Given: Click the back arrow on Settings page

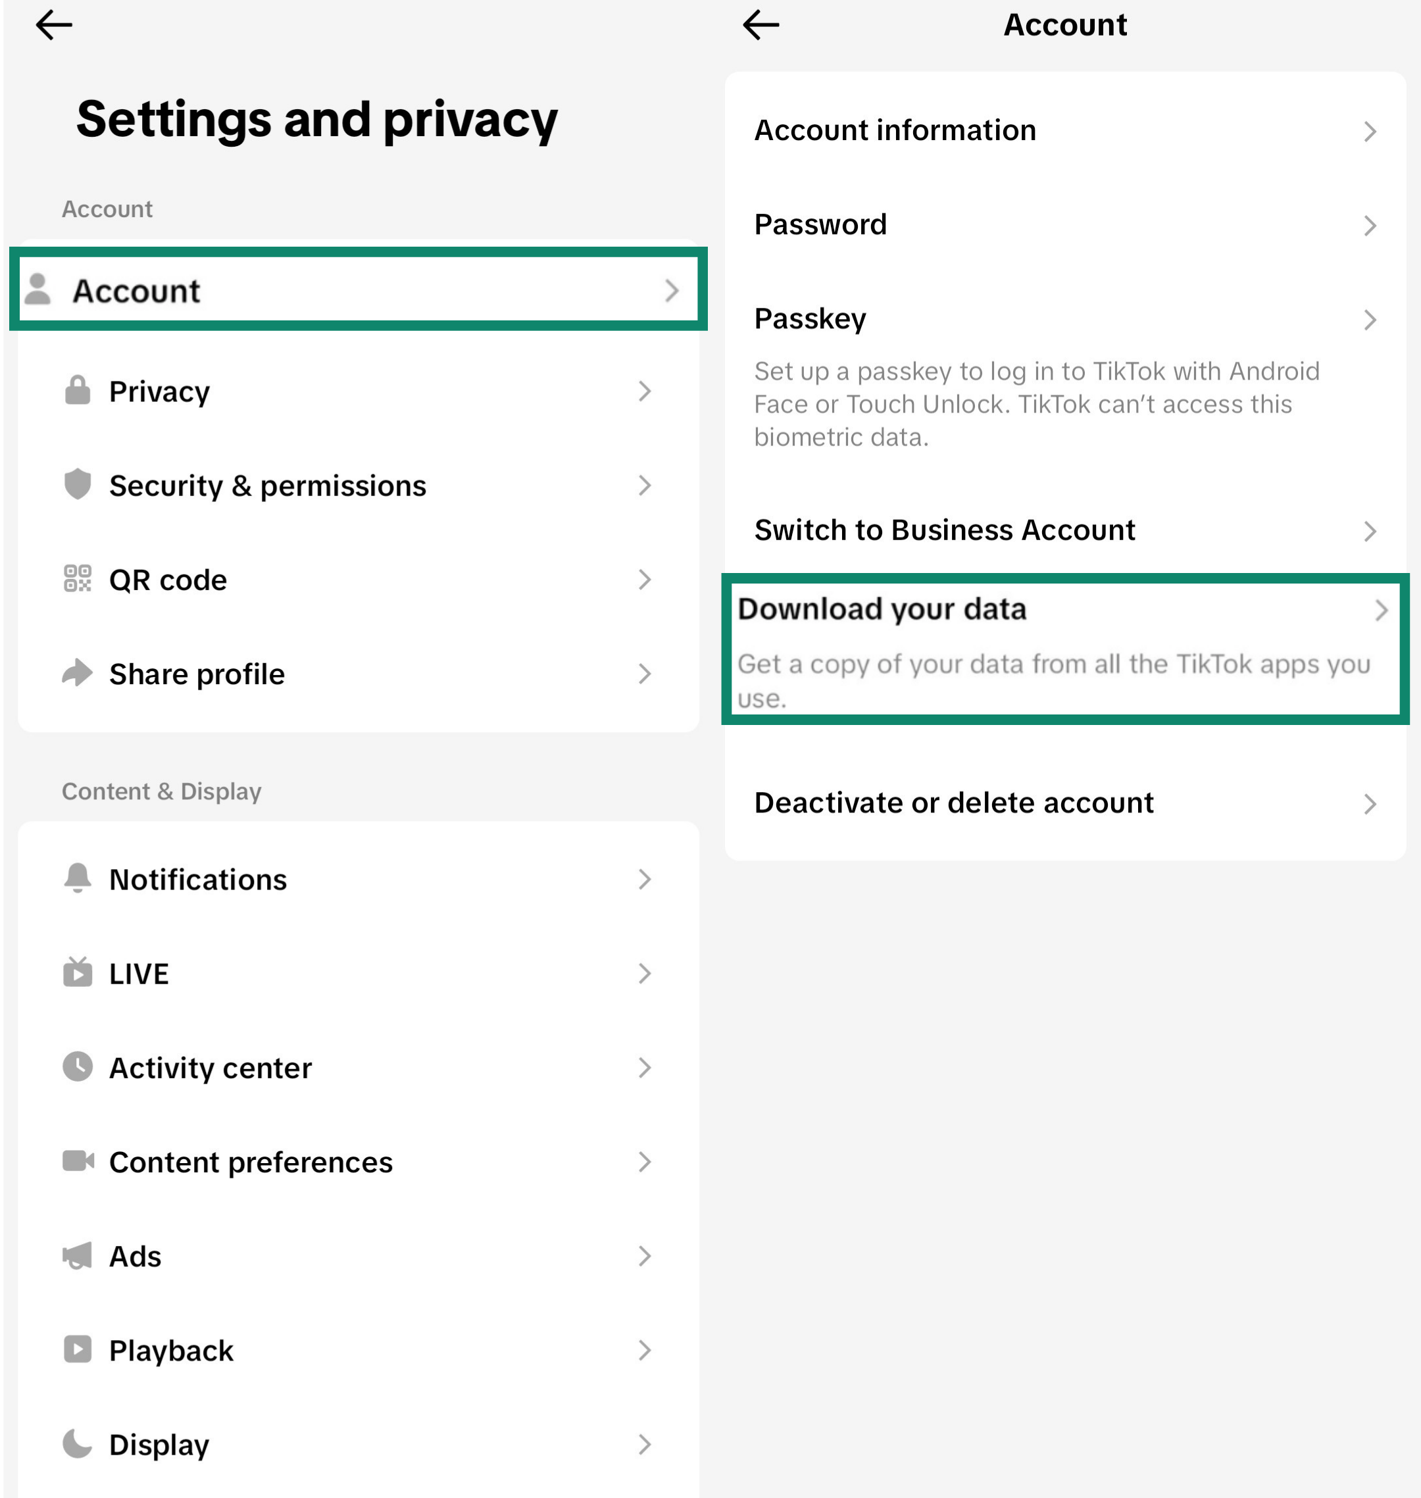Looking at the screenshot, I should [55, 24].
